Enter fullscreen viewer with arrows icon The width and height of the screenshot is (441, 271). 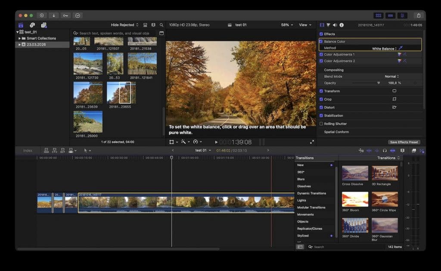click(x=312, y=142)
